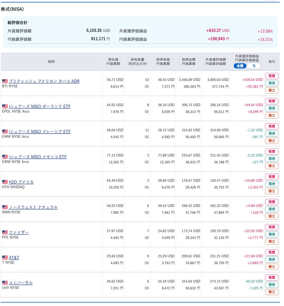Screen dimensions: 284x306
Task: Click the 保有数量 column header
Action: click(137, 62)
